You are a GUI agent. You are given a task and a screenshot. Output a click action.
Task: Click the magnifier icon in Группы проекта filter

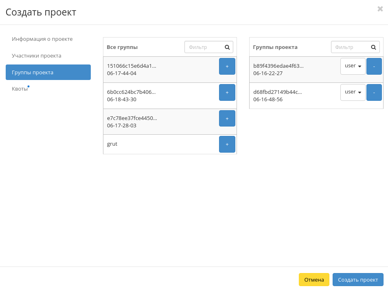click(x=373, y=47)
